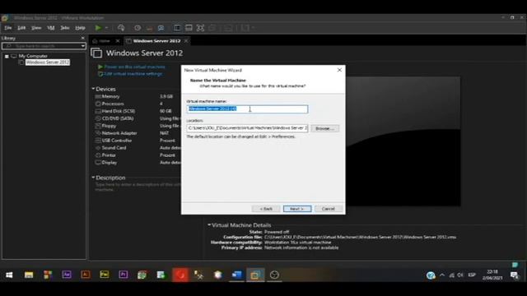Viewport: 527px width, 296px height.
Task: Click the Browse button in wizard
Action: 324,128
